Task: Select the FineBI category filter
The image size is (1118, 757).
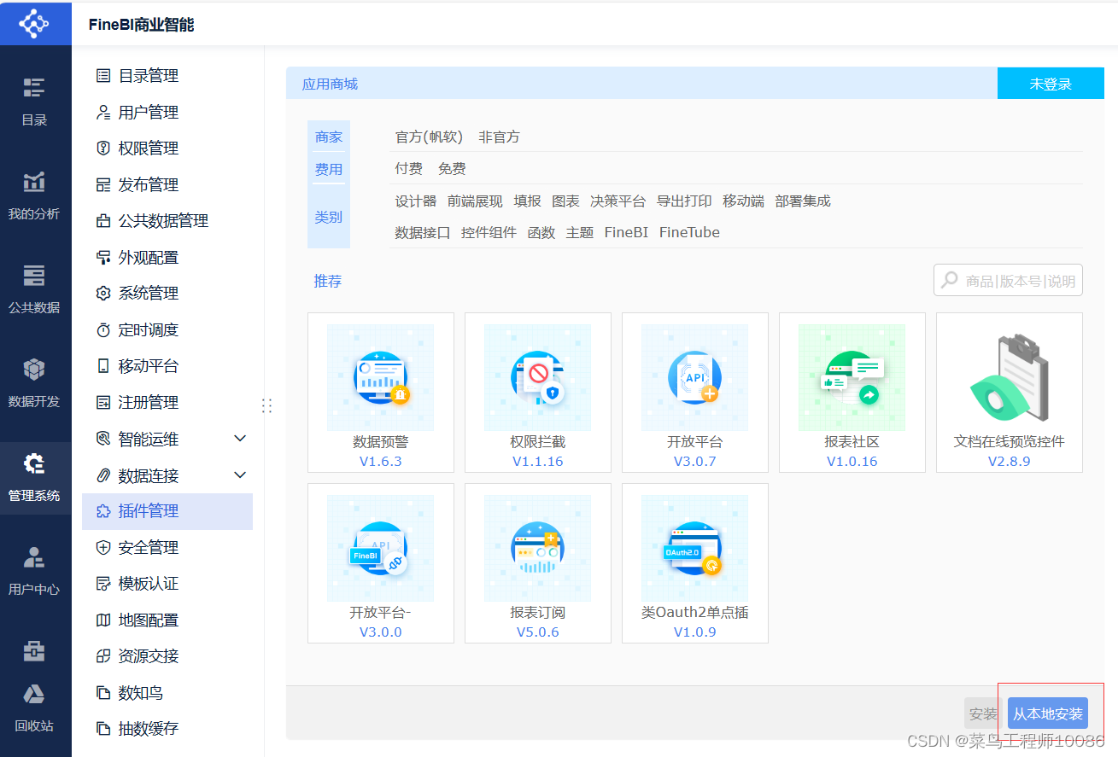Action: click(626, 232)
